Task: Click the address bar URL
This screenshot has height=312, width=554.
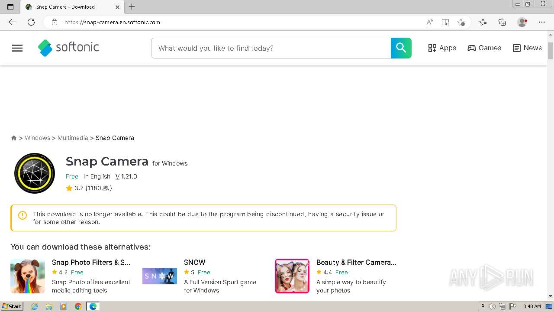Action: [112, 22]
